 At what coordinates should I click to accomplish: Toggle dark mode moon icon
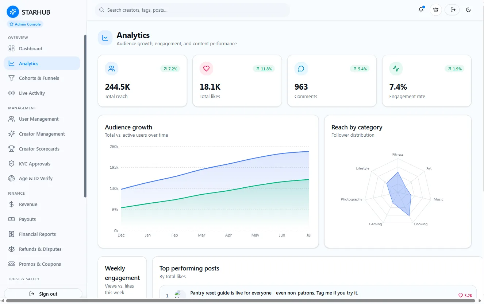pyautogui.click(x=468, y=10)
